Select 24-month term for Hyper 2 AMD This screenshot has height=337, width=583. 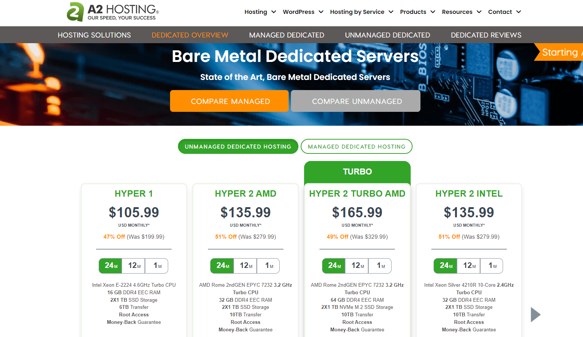pos(222,266)
